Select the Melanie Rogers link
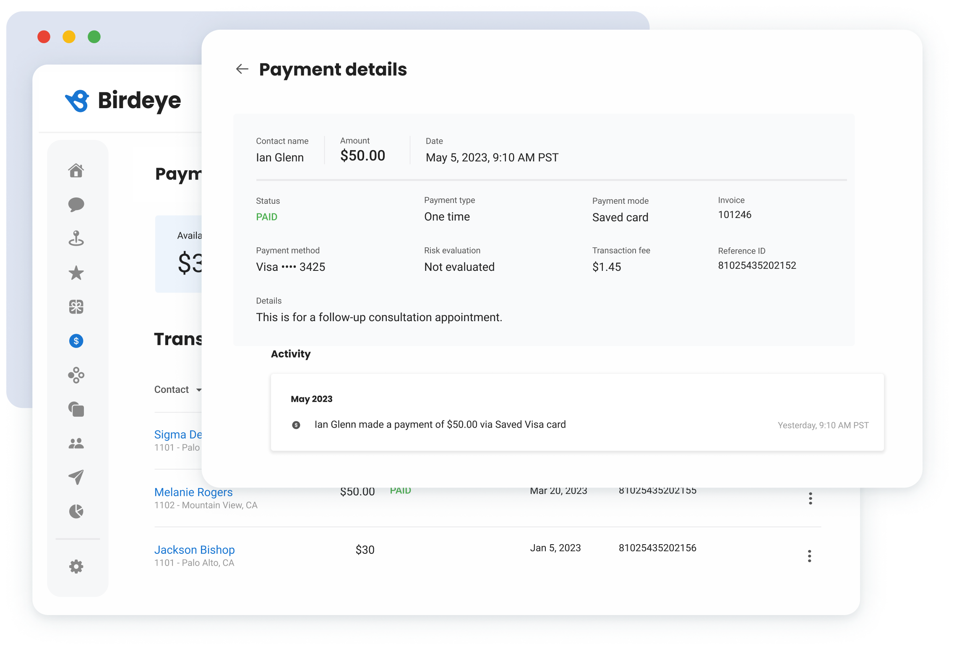 point(193,492)
